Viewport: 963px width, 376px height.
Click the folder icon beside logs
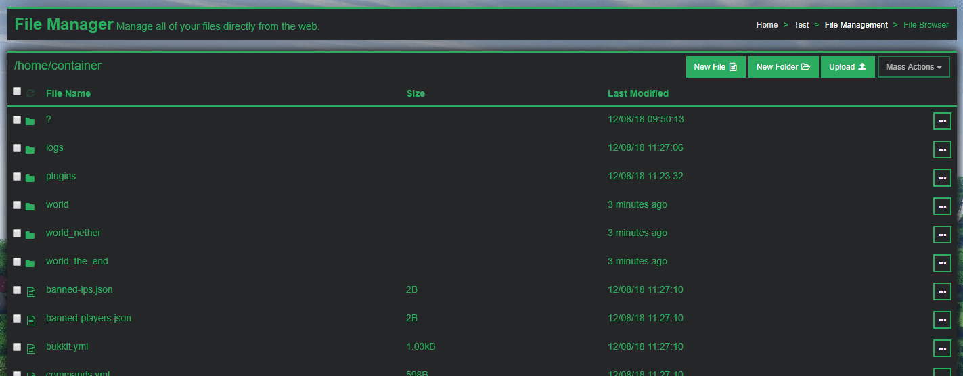tap(30, 149)
